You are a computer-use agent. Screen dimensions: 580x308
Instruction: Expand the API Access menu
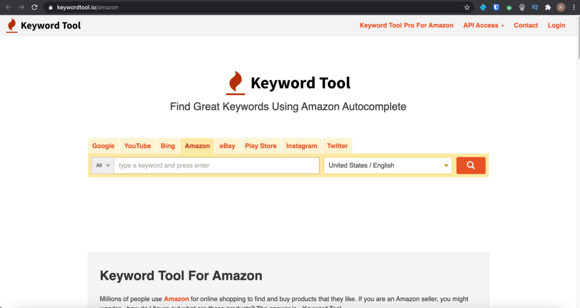484,26
